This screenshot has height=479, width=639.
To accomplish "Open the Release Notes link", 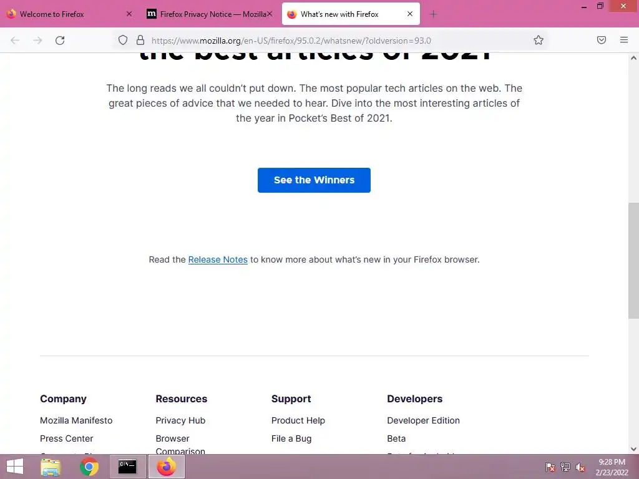I will tap(218, 259).
